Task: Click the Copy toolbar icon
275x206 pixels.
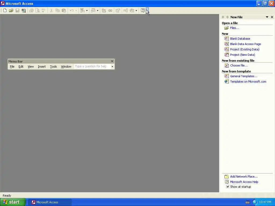Action: (57, 10)
